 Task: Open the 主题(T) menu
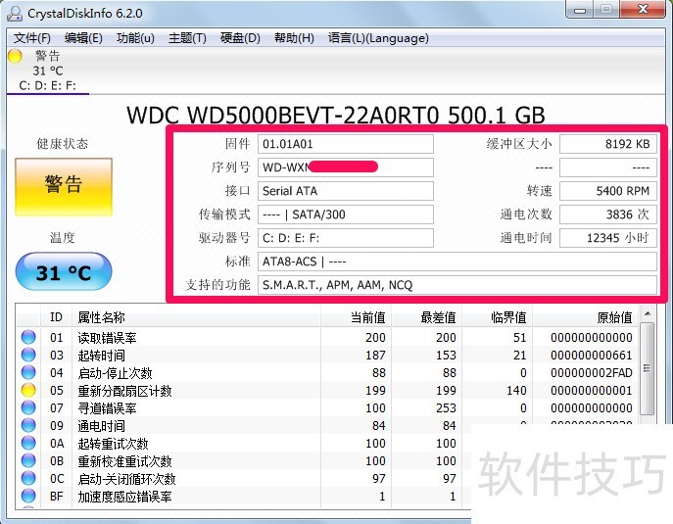point(187,38)
